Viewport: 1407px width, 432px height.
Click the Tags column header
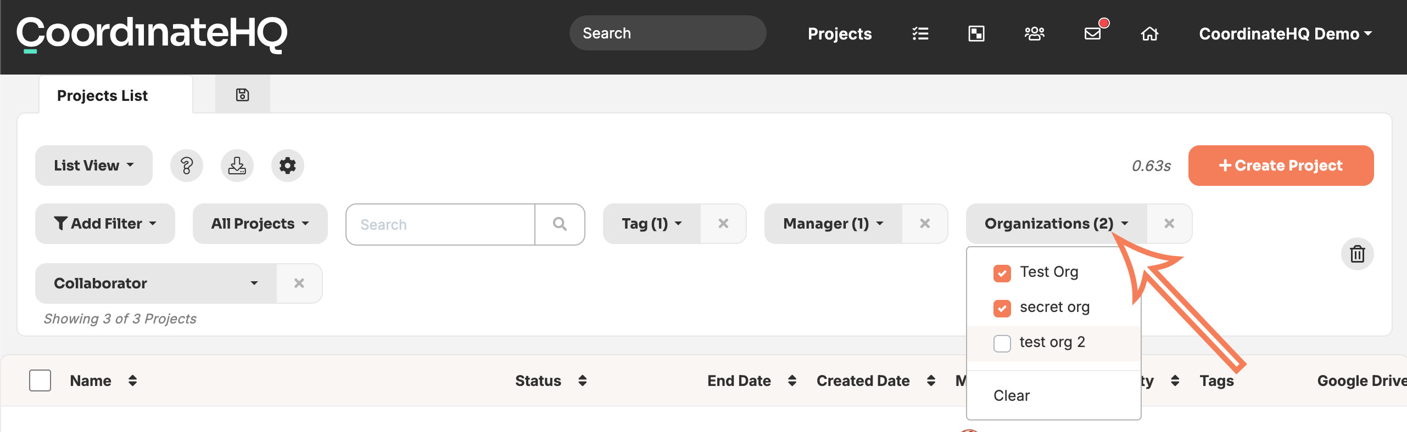(x=1217, y=380)
